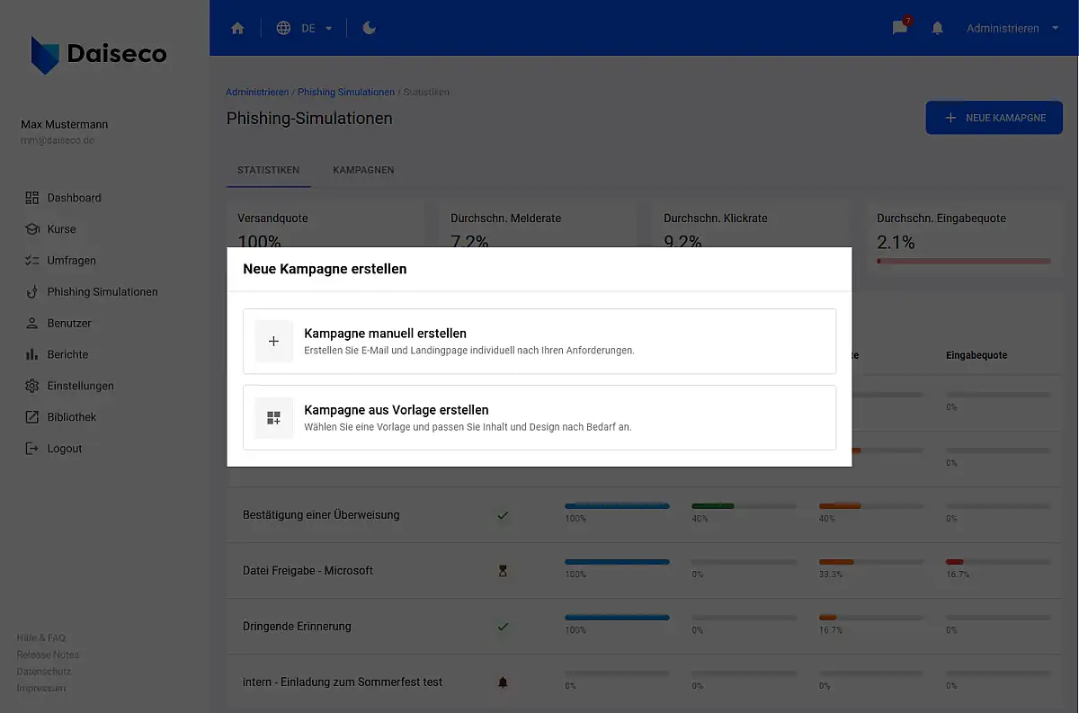Screen dimensions: 1079x713
Task: Click the Eingabequote bar for Datei Freigabe
Action: [x=997, y=562]
